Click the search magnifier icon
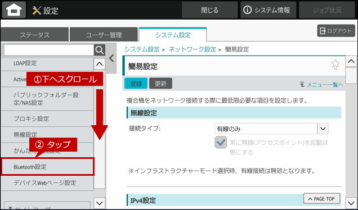The height and width of the screenshot is (210, 358). [100, 50]
